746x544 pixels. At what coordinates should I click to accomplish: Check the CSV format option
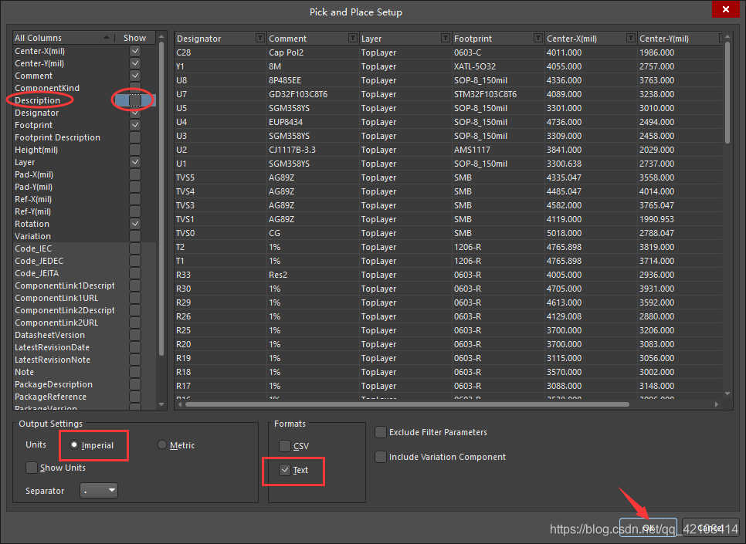284,445
